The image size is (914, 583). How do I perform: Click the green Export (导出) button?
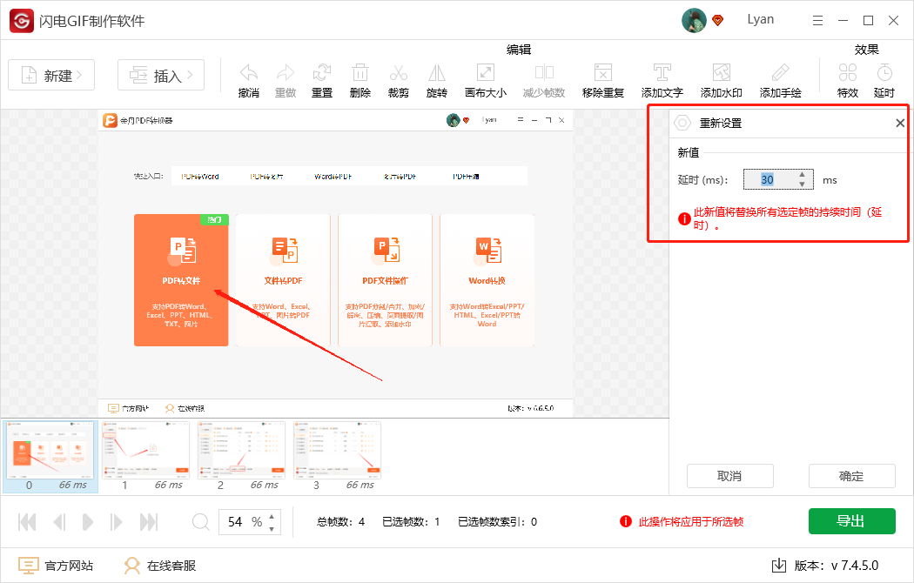[851, 521]
